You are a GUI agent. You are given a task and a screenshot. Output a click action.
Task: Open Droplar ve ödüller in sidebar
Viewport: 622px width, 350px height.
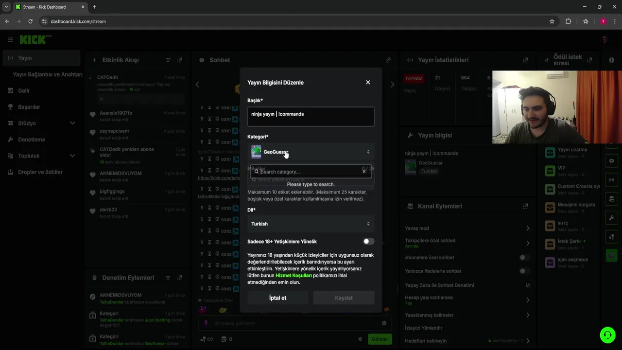[x=41, y=172]
